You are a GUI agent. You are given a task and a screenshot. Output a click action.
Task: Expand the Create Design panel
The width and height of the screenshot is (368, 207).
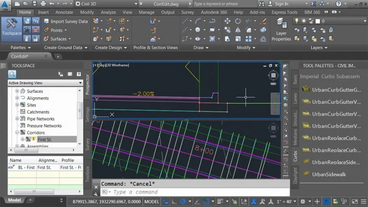pyautogui.click(x=111, y=48)
